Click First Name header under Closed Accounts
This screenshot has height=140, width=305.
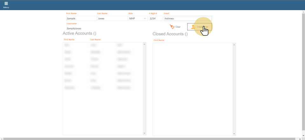(x=159, y=40)
